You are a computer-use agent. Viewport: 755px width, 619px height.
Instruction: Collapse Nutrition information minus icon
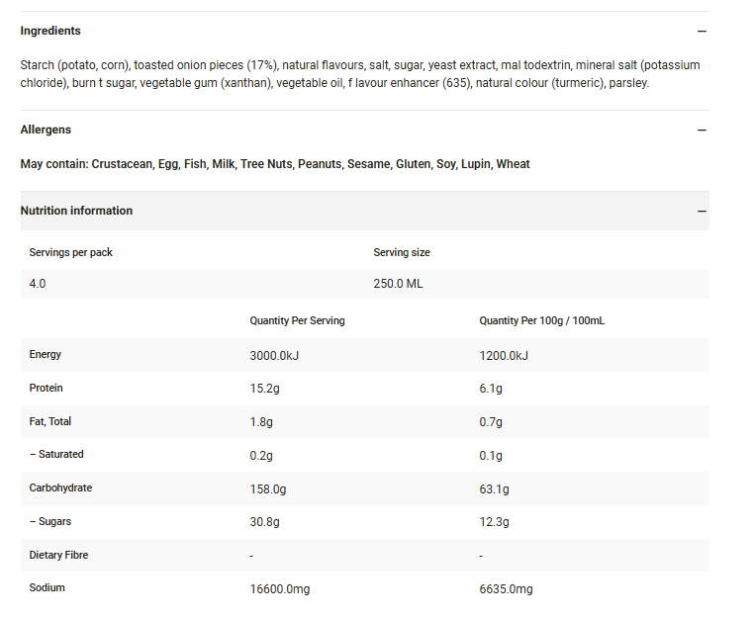point(702,212)
